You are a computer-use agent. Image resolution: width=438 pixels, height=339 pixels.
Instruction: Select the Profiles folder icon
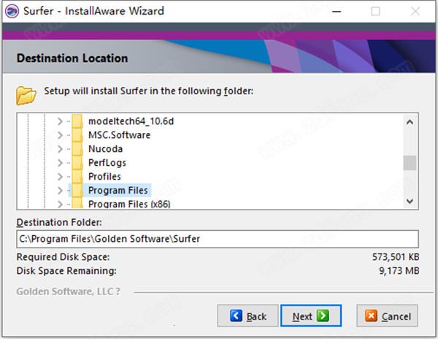click(77, 176)
